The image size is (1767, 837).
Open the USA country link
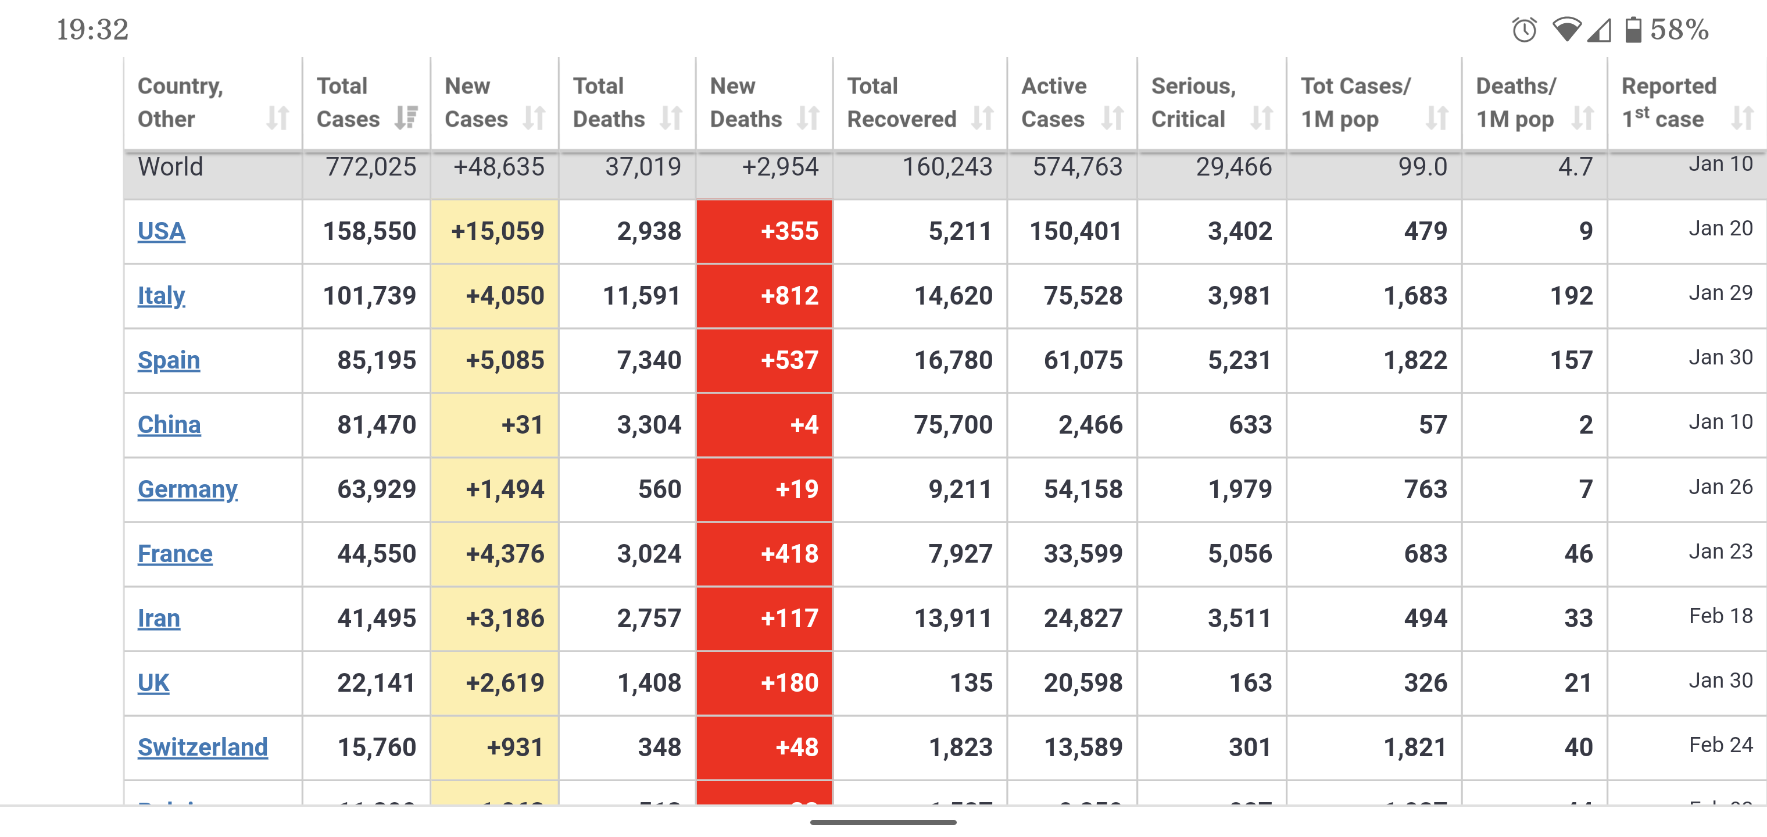coord(161,231)
